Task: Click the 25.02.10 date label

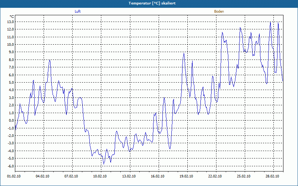Action: (244, 176)
